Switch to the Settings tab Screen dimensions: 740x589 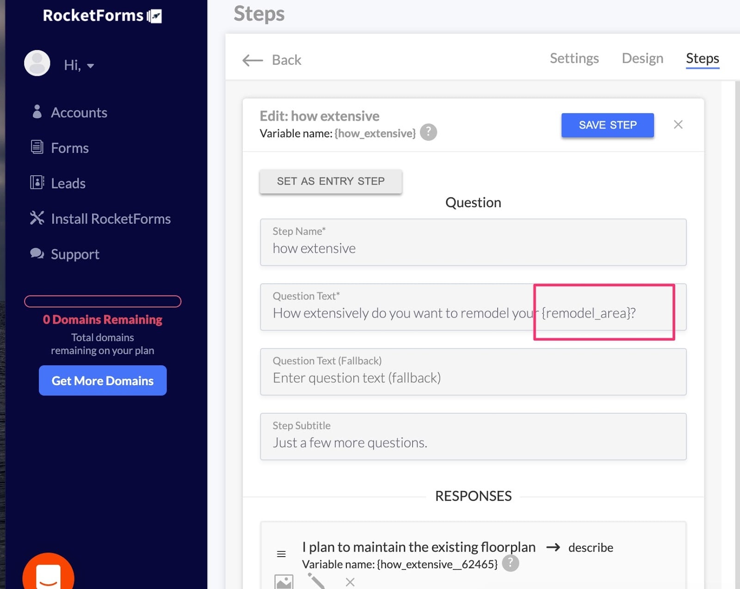[x=574, y=58]
